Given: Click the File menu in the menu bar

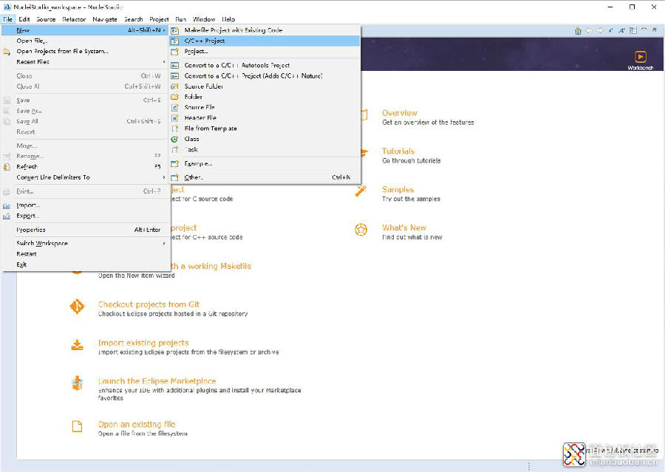Looking at the screenshot, I should pyautogui.click(x=7, y=19).
